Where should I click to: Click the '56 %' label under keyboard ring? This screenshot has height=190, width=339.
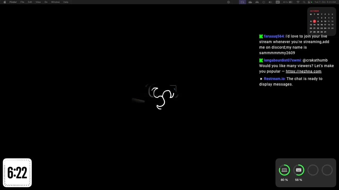tap(298, 180)
